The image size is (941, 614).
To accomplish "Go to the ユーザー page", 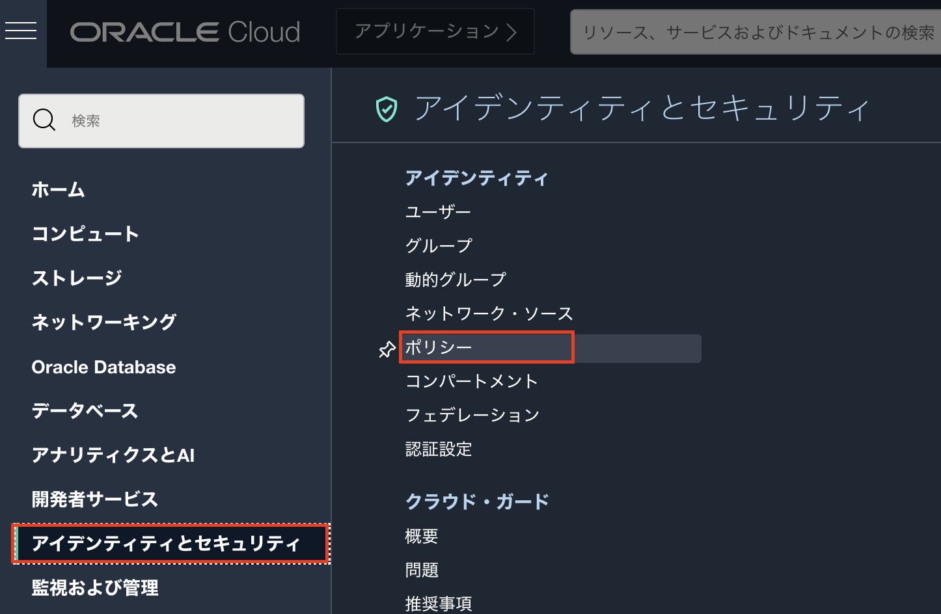I will point(438,212).
